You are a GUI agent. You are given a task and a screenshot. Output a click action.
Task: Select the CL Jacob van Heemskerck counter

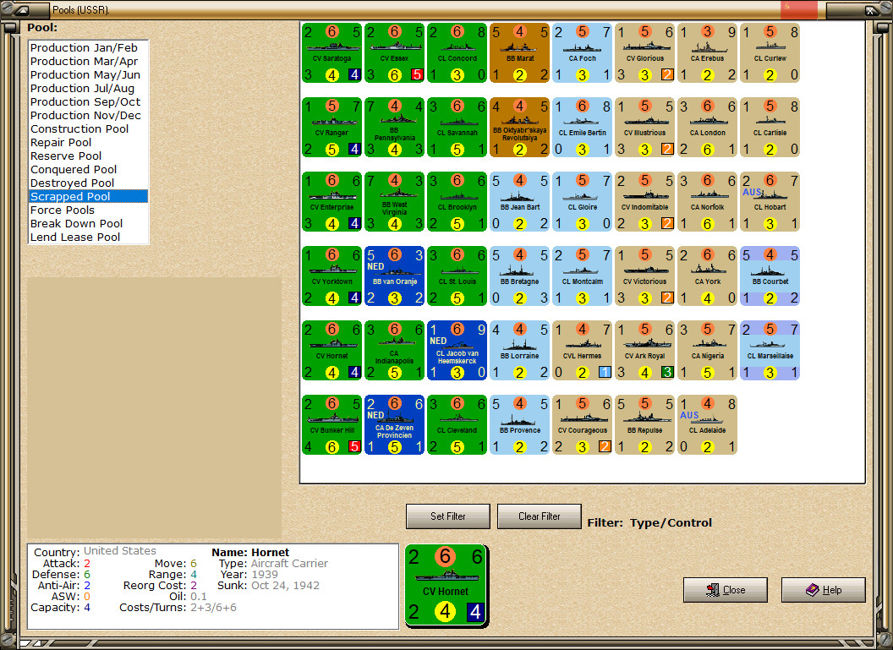point(457,351)
